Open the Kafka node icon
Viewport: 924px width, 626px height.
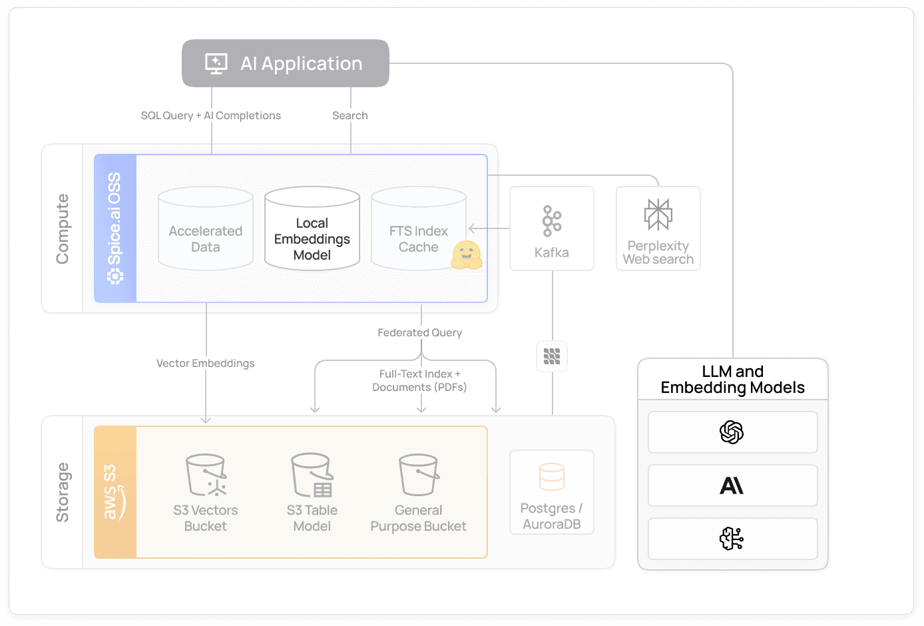tap(551, 222)
